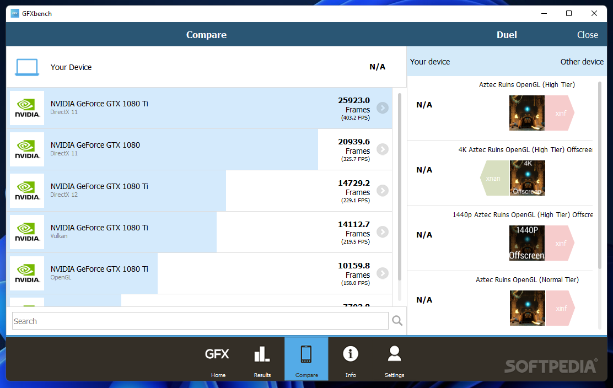Click green xnan arrow beside 4K Aztec Ruins
613x388 pixels.
click(494, 178)
